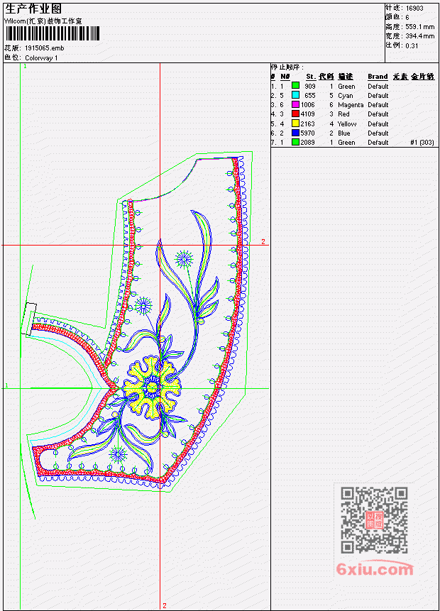Viewport: 440px width, 611px height.
Task: Select the file name '1915065.emb'
Action: (x=45, y=48)
